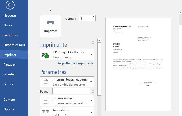
Task: Click the HP Deskjet printer status icon
Action: click(45, 55)
